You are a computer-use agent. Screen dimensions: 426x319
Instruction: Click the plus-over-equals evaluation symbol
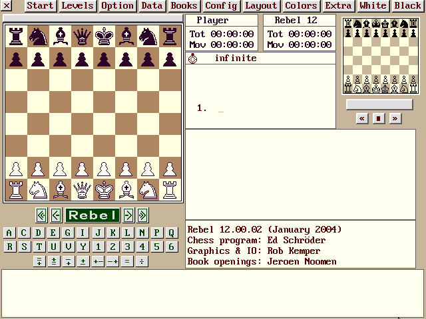(x=54, y=261)
